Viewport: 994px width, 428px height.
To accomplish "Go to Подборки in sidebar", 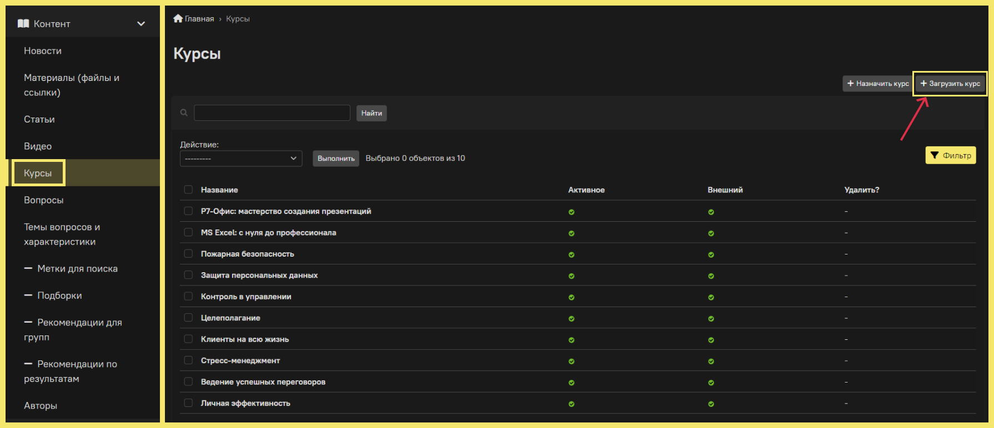I will pyautogui.click(x=53, y=295).
